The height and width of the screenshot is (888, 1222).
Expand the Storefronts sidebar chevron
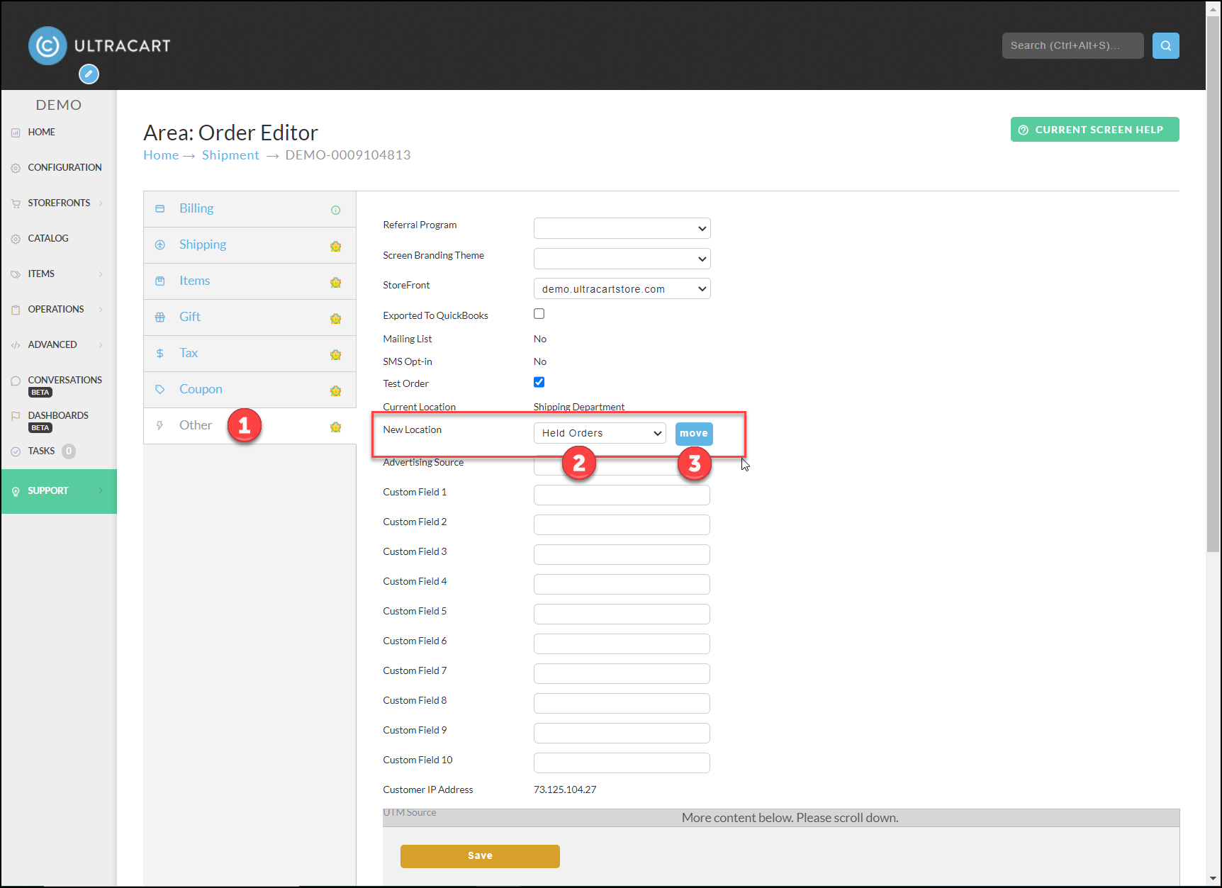[101, 203]
